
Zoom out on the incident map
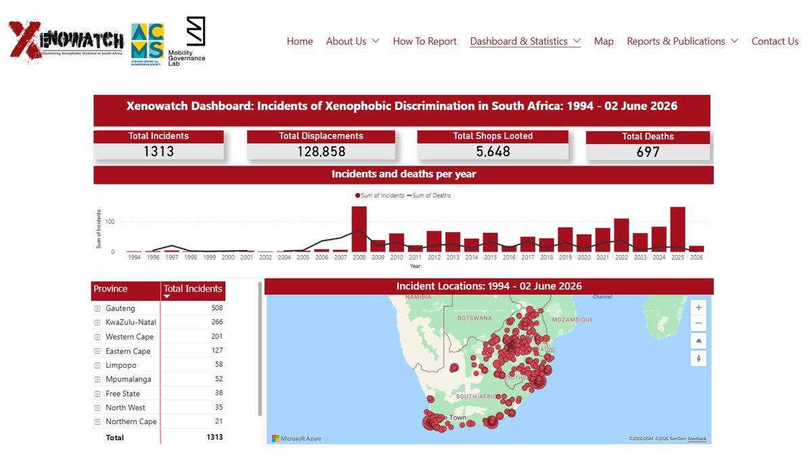tap(698, 323)
